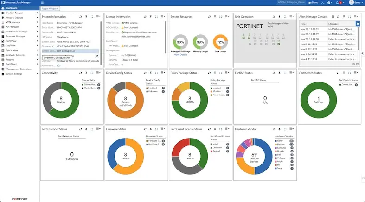Refresh the Firmware Status widget

pyautogui.click(x=144, y=129)
